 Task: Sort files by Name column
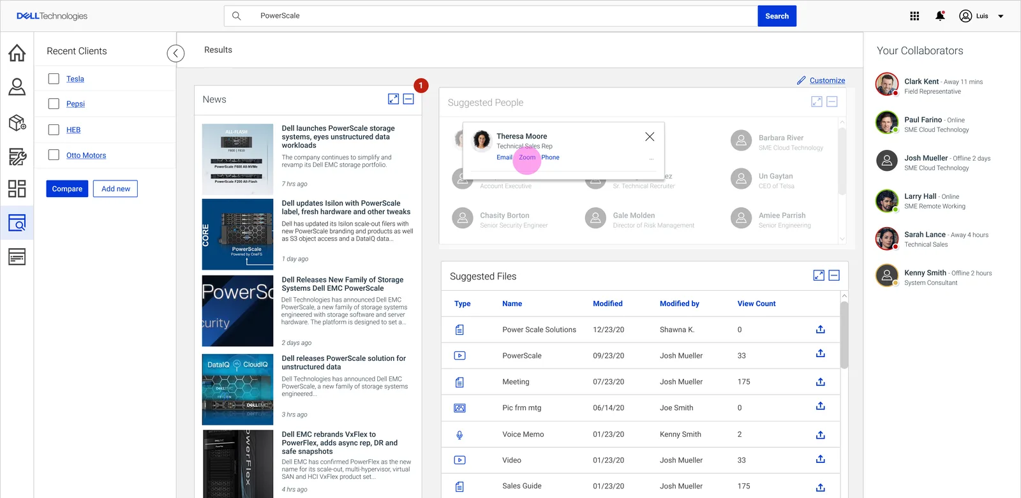(512, 304)
